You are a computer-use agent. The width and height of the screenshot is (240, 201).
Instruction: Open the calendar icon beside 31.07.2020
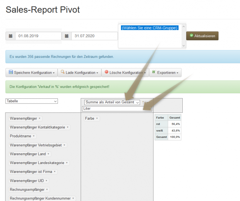67,36
